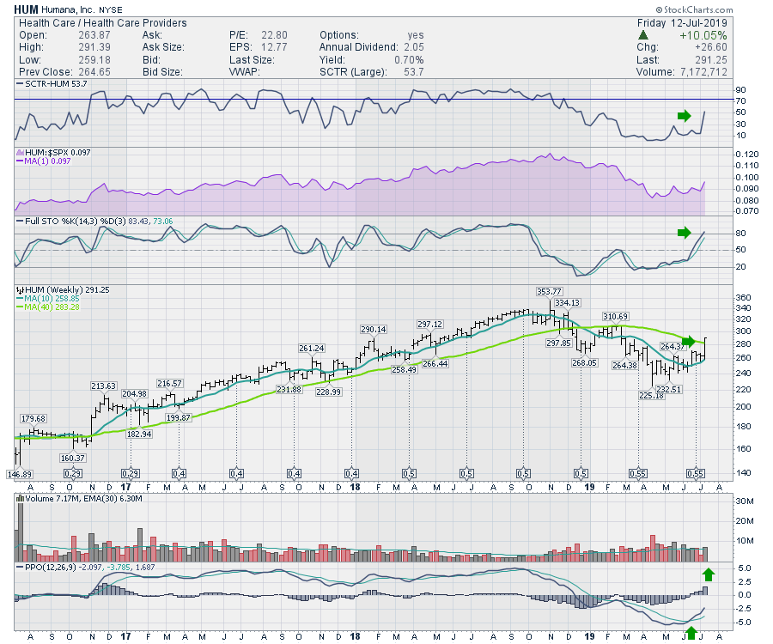
Task: Click the Yield value 0.70%
Action: (x=409, y=60)
